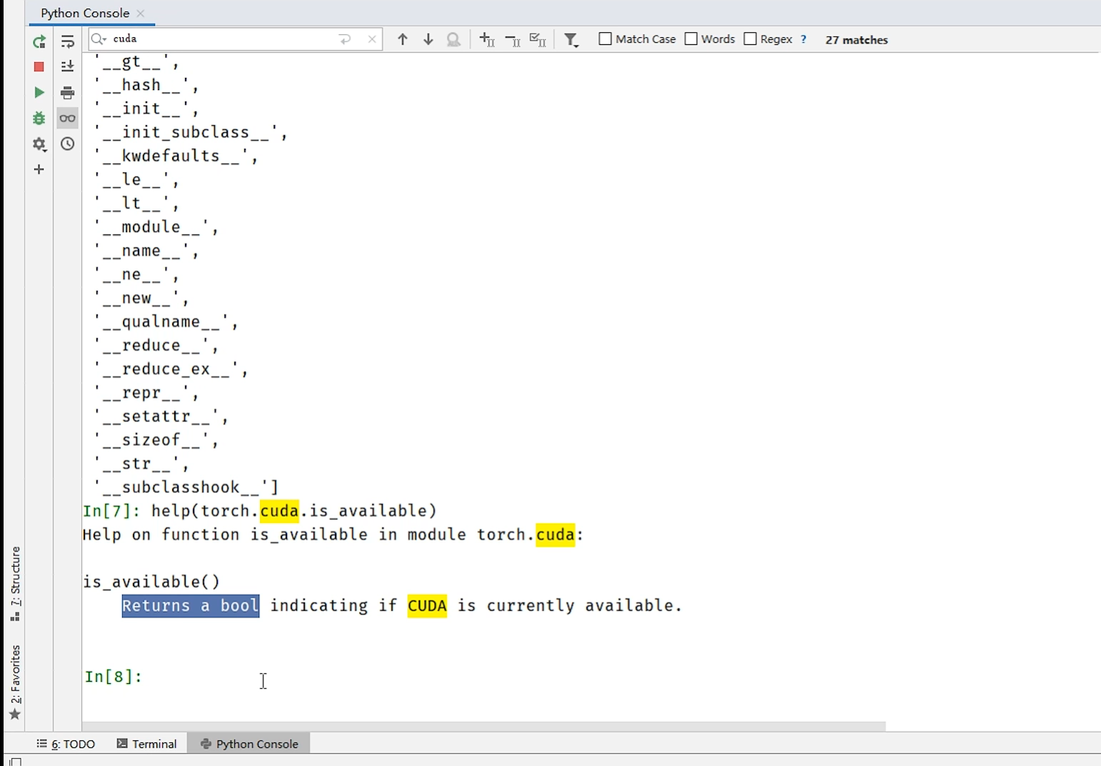Click the selected 'Returns a bool' text
This screenshot has width=1101, height=766.
(191, 606)
